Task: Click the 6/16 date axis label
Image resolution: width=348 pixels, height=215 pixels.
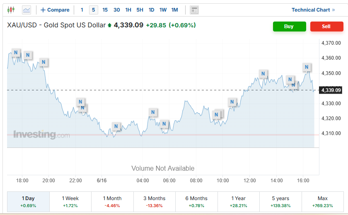Action: [x=101, y=181]
